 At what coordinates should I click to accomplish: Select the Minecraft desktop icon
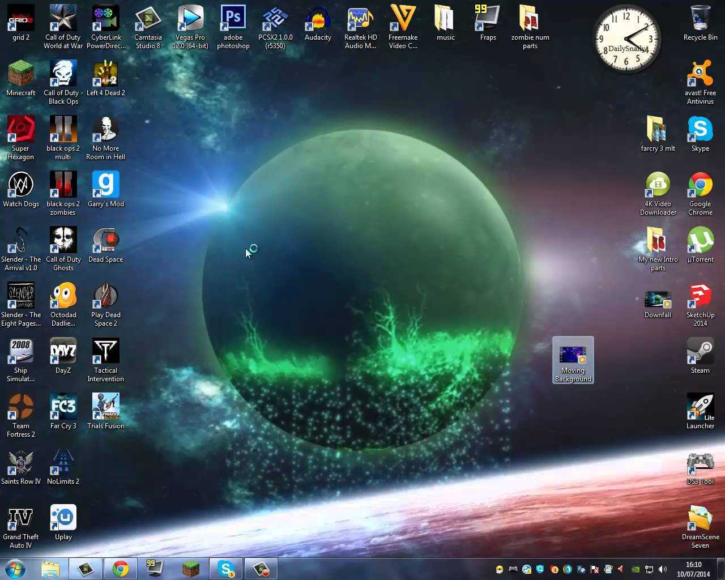(21, 79)
